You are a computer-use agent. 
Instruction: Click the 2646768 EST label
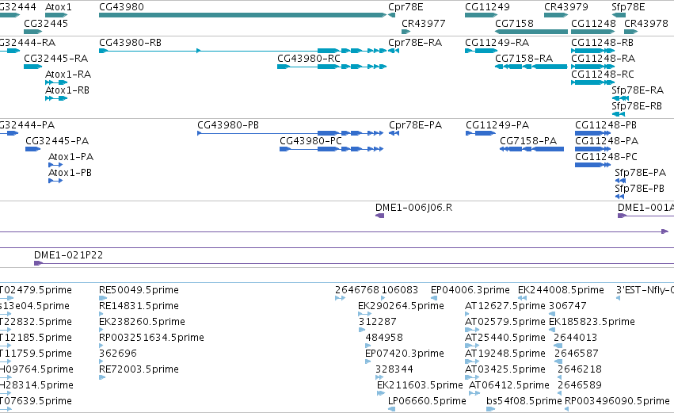pyautogui.click(x=357, y=290)
